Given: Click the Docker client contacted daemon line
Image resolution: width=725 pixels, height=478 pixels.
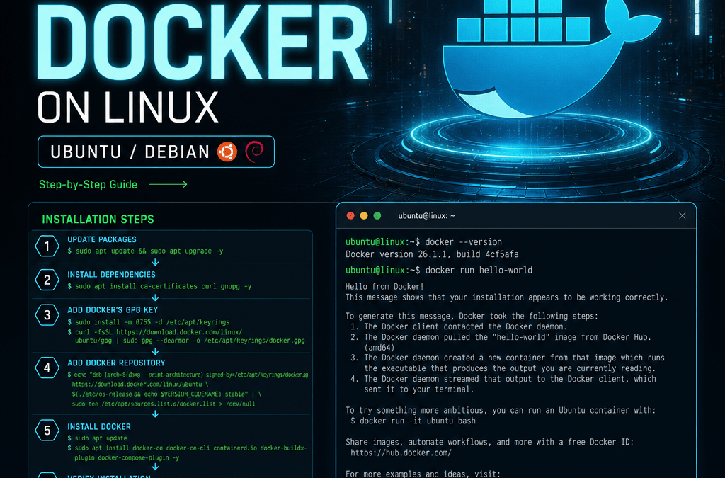Looking at the screenshot, I should click(459, 326).
